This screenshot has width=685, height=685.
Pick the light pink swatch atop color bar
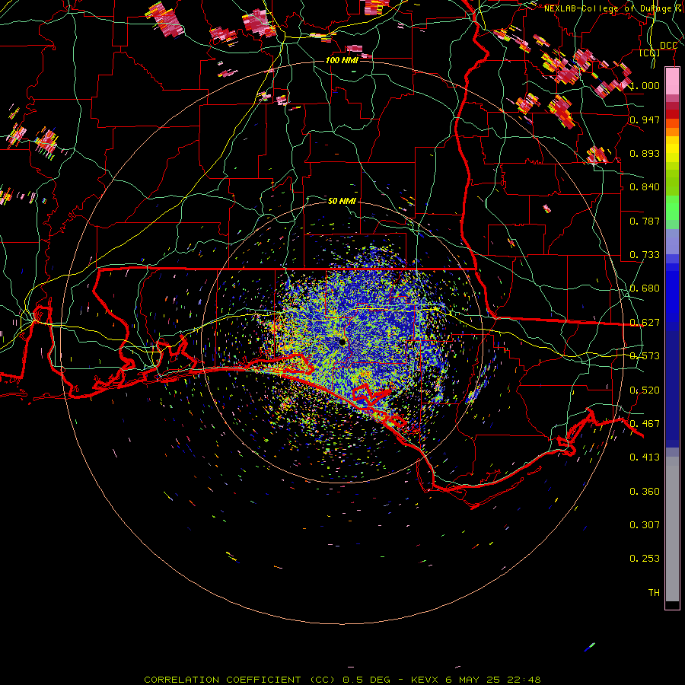coord(672,81)
